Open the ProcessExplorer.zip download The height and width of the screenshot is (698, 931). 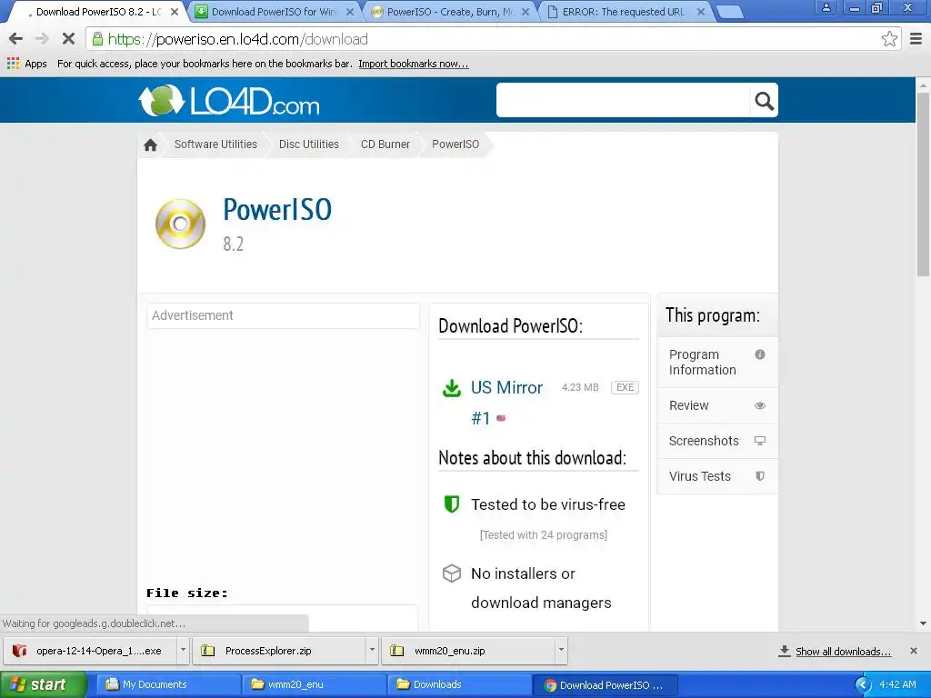(280, 651)
